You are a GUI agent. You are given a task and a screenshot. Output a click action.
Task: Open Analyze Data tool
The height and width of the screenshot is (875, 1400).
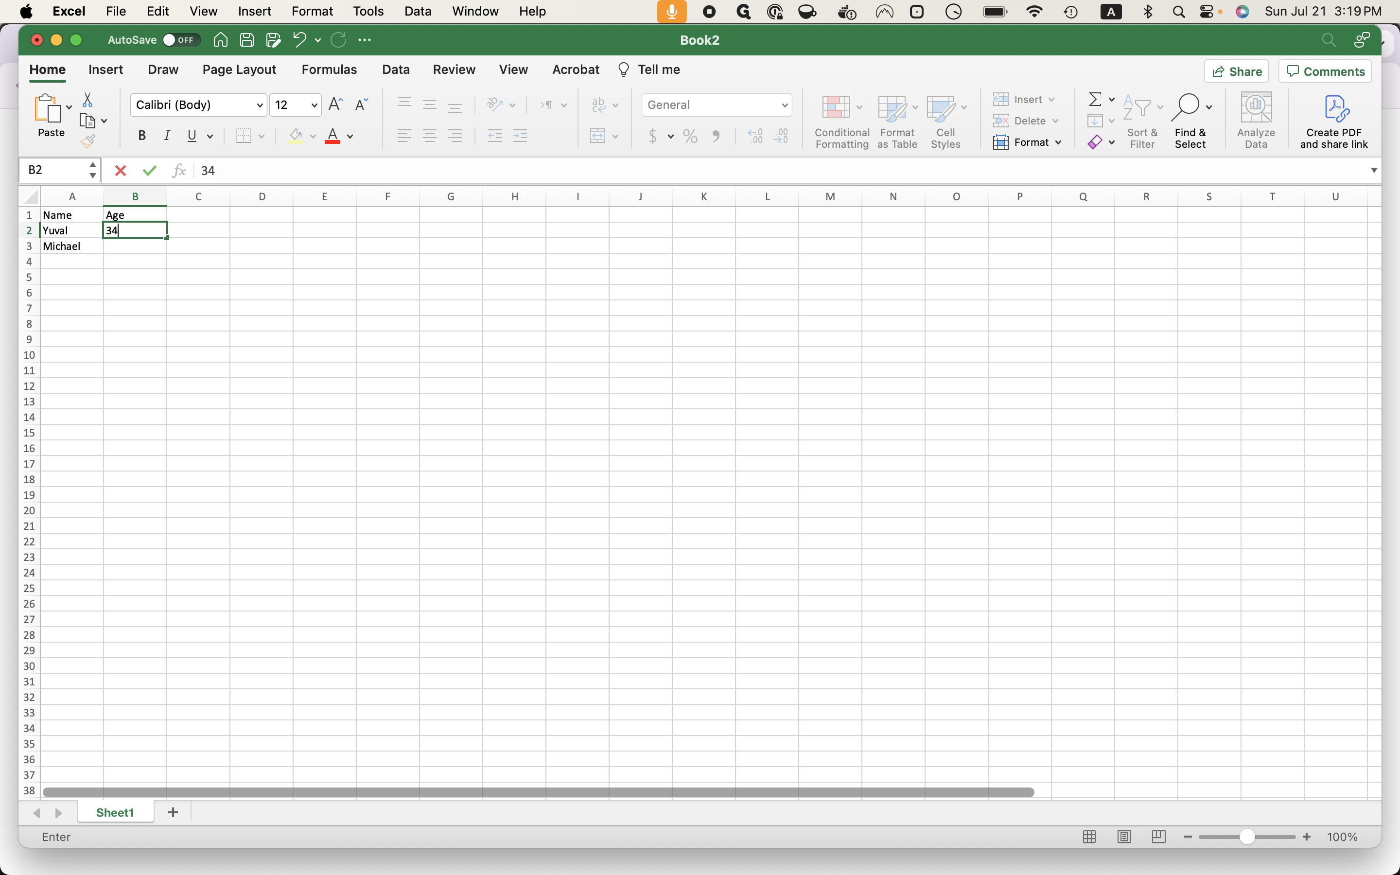(x=1255, y=121)
